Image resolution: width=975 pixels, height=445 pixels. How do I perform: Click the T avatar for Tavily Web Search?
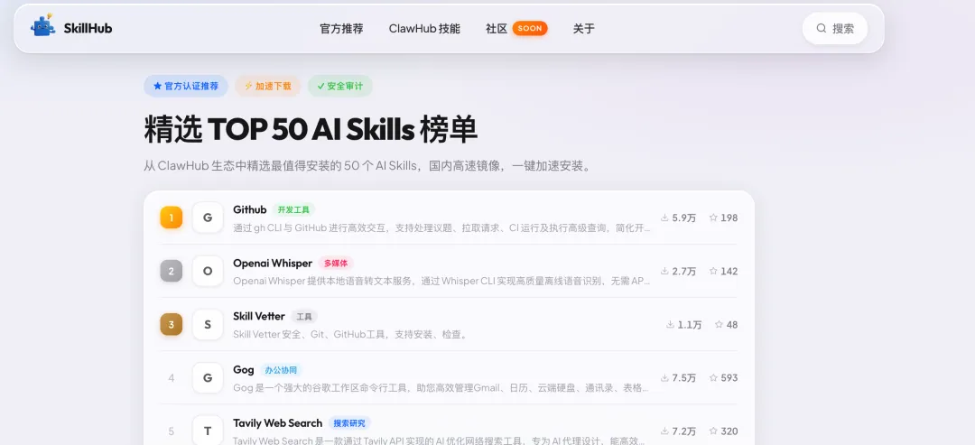click(x=208, y=431)
